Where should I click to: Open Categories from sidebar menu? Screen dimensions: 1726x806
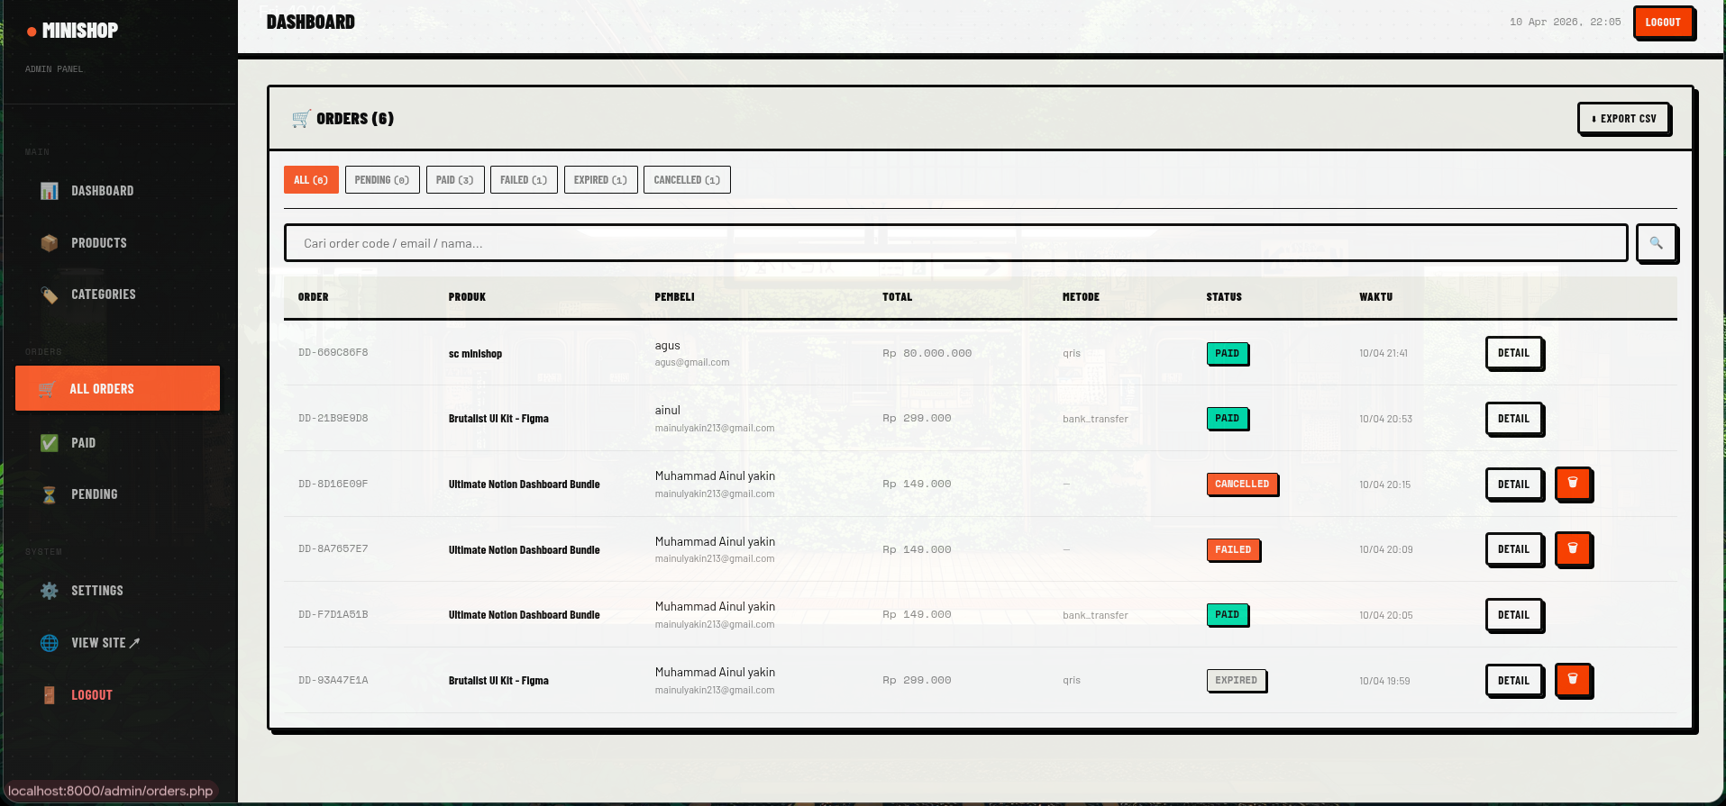coord(117,294)
